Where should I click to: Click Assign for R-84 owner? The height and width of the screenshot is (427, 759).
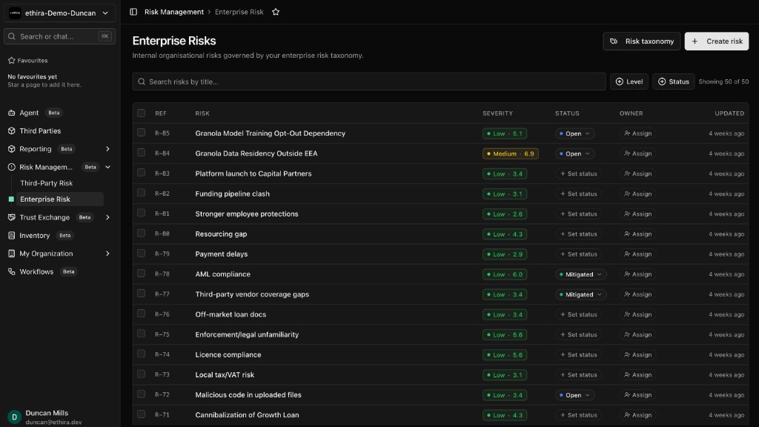point(637,154)
